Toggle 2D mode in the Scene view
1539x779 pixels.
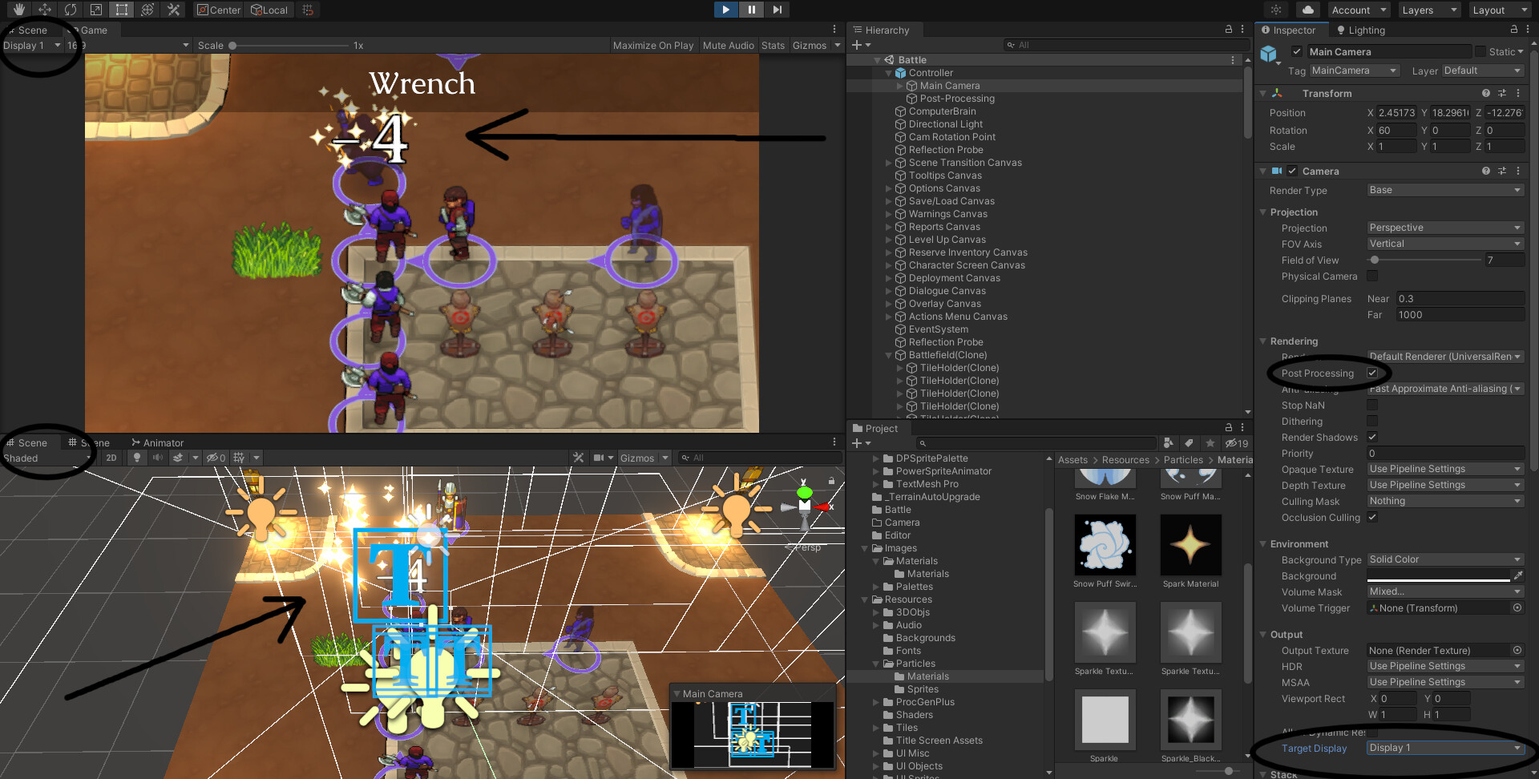click(x=111, y=458)
